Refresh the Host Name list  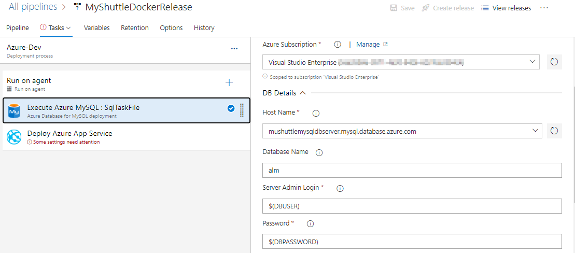tap(554, 131)
